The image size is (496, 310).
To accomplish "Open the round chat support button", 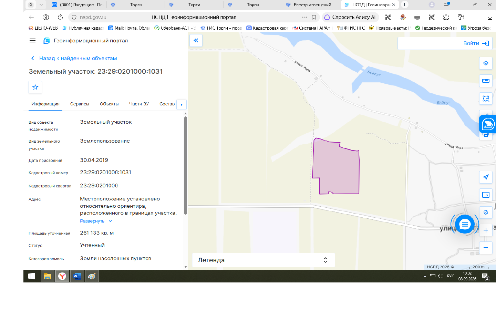I will tap(465, 224).
